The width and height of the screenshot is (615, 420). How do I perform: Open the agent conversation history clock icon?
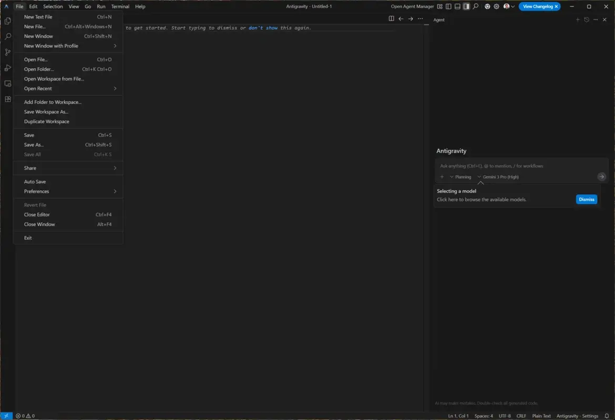tap(587, 19)
